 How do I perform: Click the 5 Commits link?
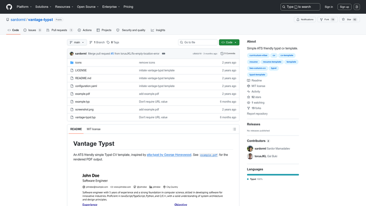coord(228,54)
